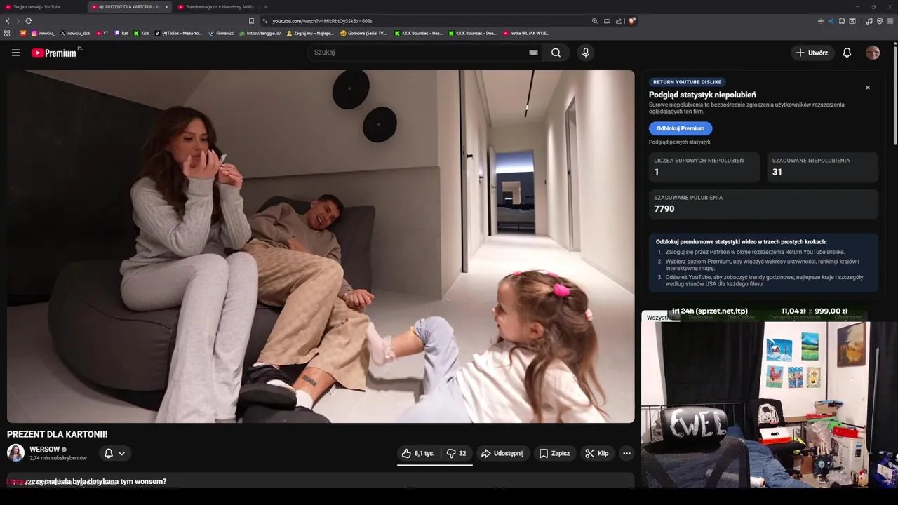Close the Return YouTube Dislike panel
898x505 pixels.
tap(868, 88)
